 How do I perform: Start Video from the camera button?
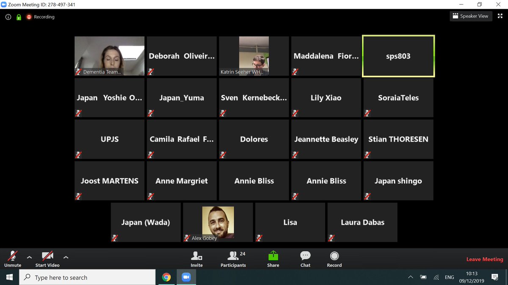point(47,259)
